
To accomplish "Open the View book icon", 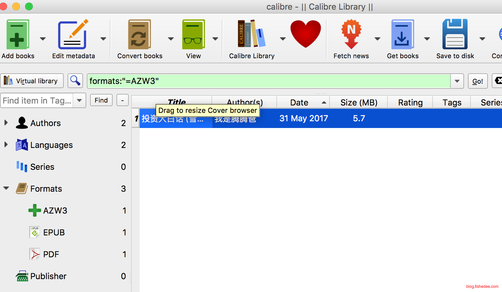I will (x=193, y=35).
